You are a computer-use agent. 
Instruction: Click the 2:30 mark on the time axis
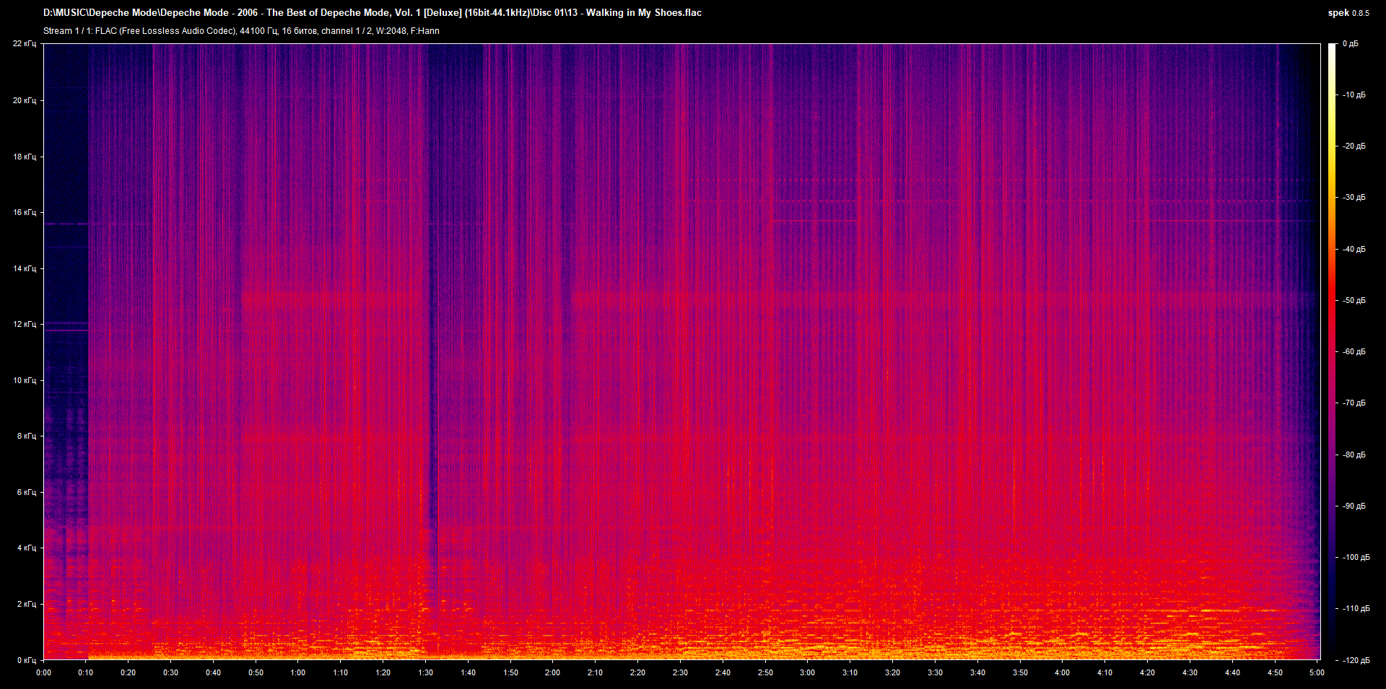pyautogui.click(x=680, y=672)
